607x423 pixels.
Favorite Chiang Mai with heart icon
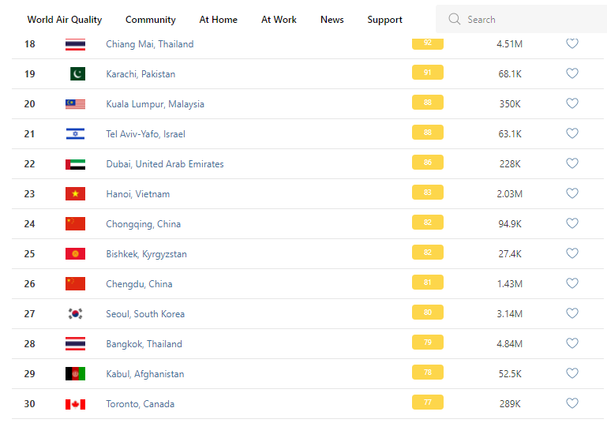[572, 44]
